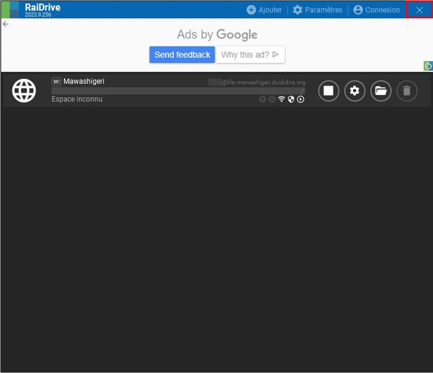433x373 pixels.
Task: Open the Ajouter menu
Action: point(264,10)
